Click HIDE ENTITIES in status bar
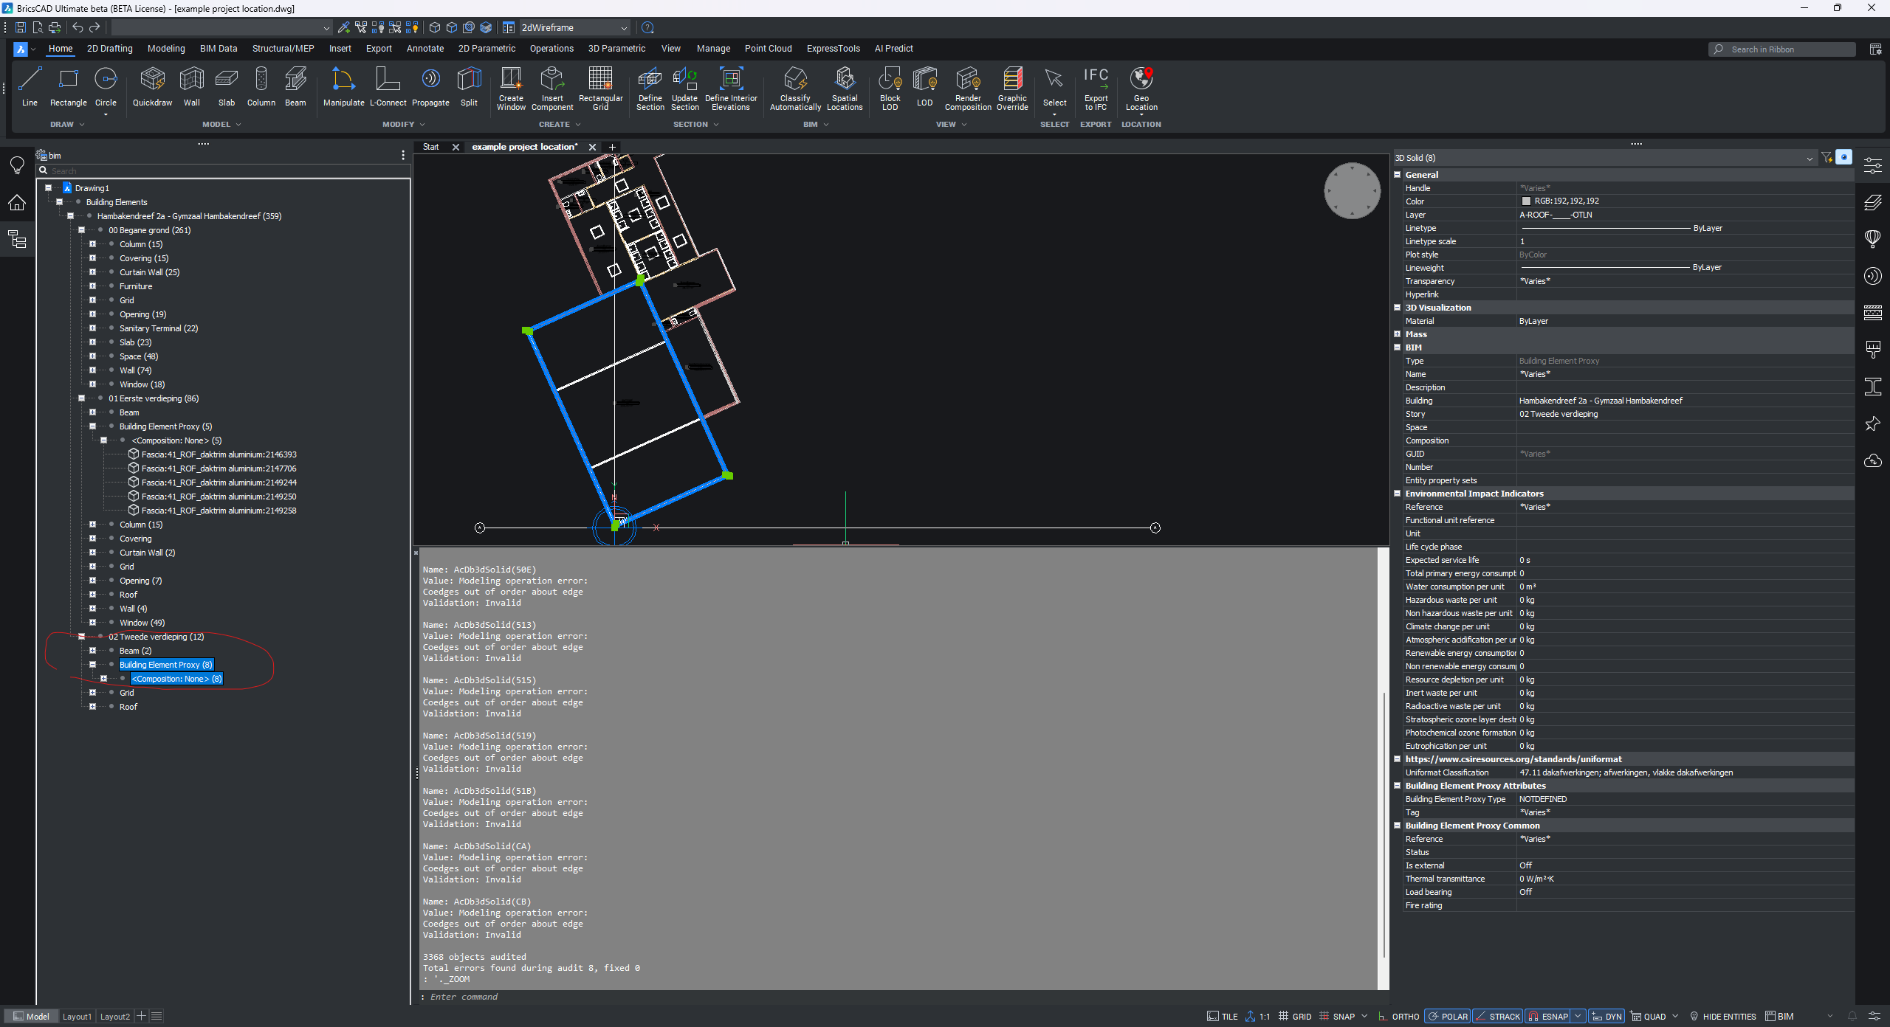1890x1027 pixels. coord(1723,1017)
